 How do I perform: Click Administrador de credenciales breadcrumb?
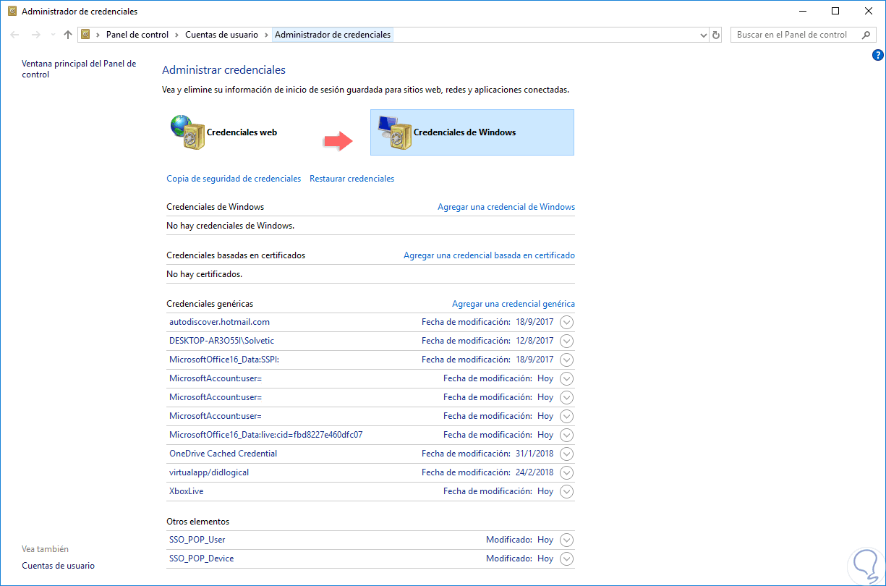[x=333, y=35]
